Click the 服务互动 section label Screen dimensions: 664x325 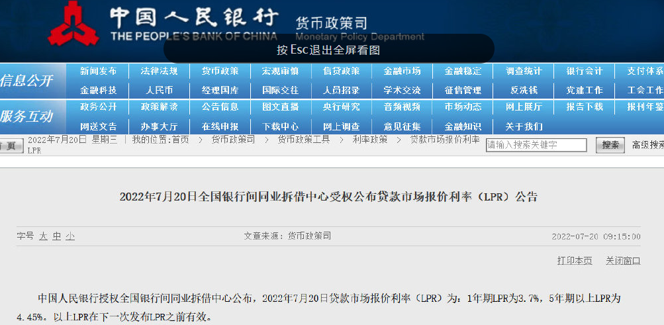tap(26, 116)
